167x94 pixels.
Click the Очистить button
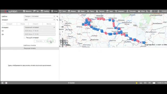point(39,41)
